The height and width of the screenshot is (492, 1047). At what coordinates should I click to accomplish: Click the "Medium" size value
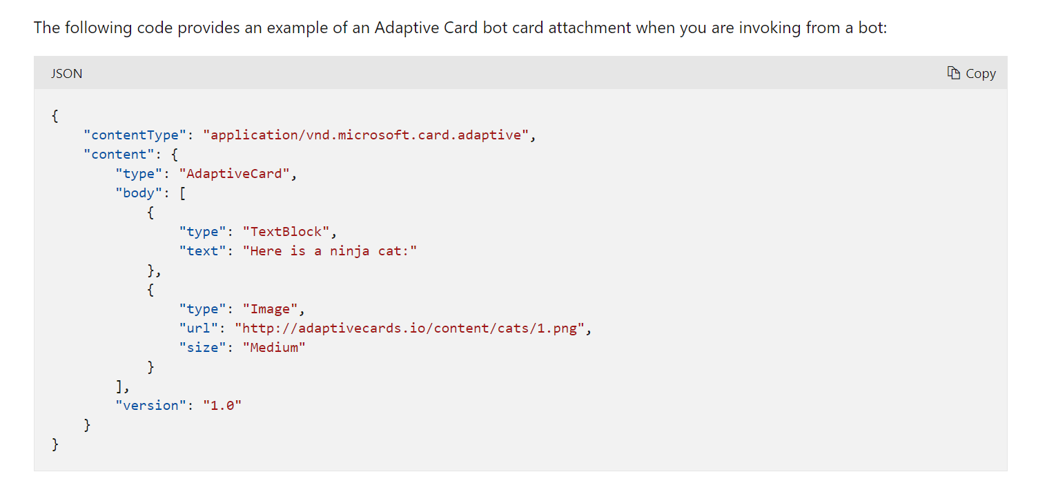pyautogui.click(x=274, y=347)
